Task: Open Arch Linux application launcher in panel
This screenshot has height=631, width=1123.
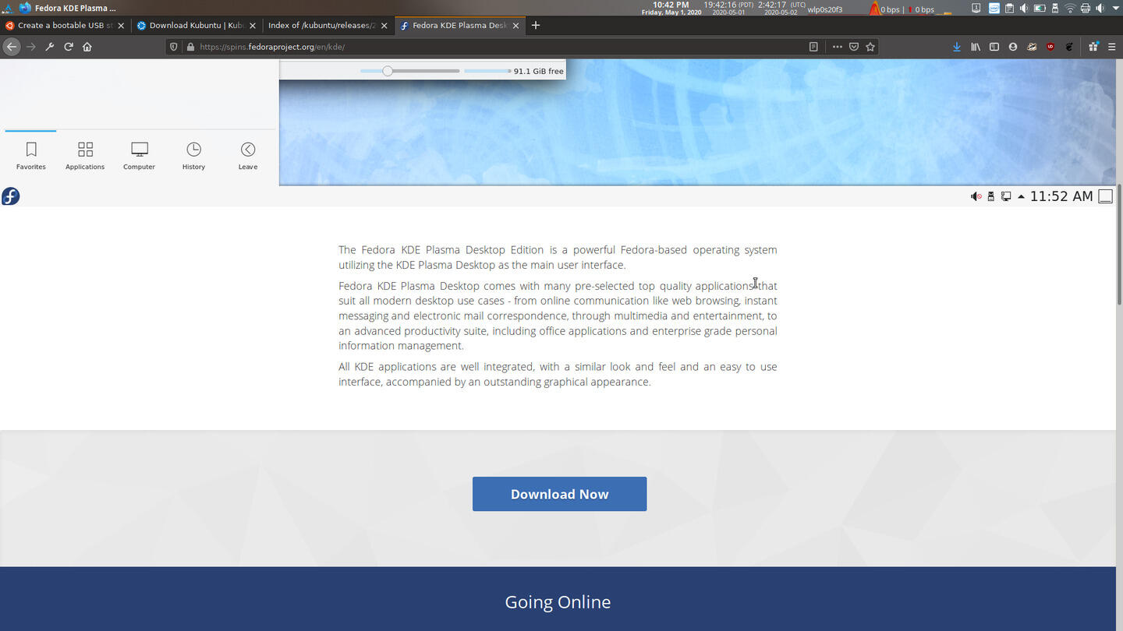Action: 7,8
